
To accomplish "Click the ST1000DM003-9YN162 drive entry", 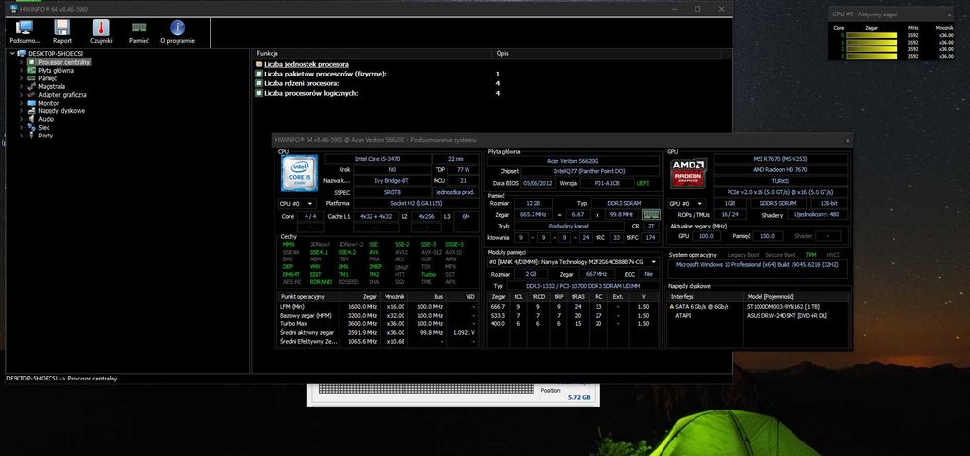I will [x=784, y=307].
